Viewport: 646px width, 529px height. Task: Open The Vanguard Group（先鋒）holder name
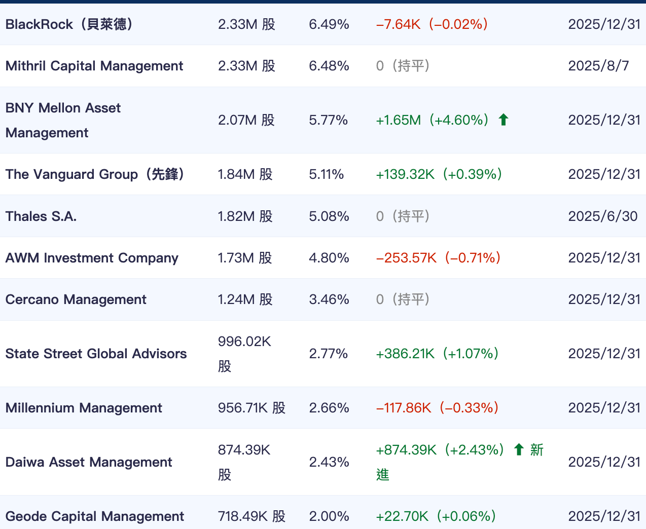tap(96, 174)
